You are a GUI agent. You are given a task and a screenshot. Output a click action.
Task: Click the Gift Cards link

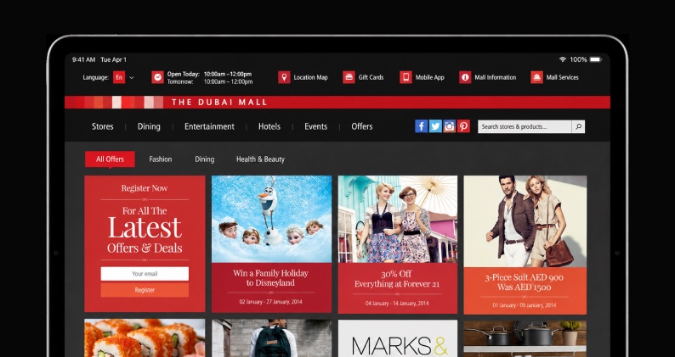point(371,77)
